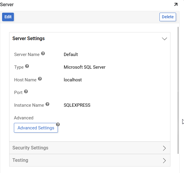
Task: Show help for the Host Name field
Action: [x=40, y=79]
